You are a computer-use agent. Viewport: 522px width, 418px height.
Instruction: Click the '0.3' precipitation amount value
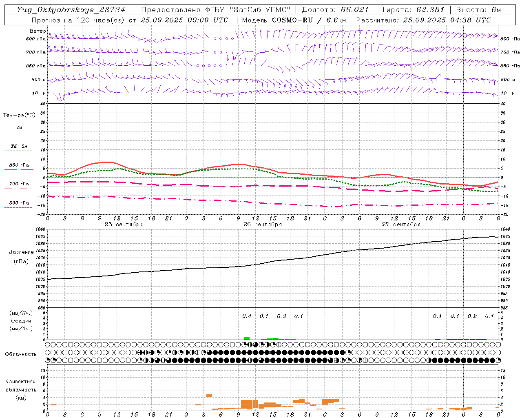(281, 316)
